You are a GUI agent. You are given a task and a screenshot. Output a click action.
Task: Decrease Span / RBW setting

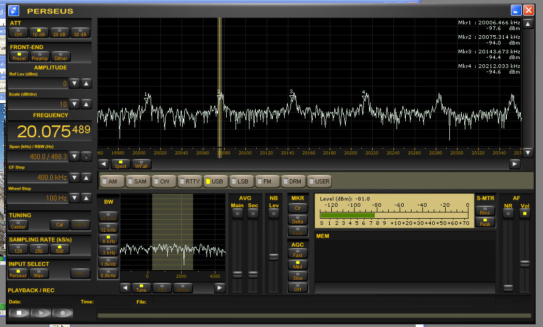[75, 157]
